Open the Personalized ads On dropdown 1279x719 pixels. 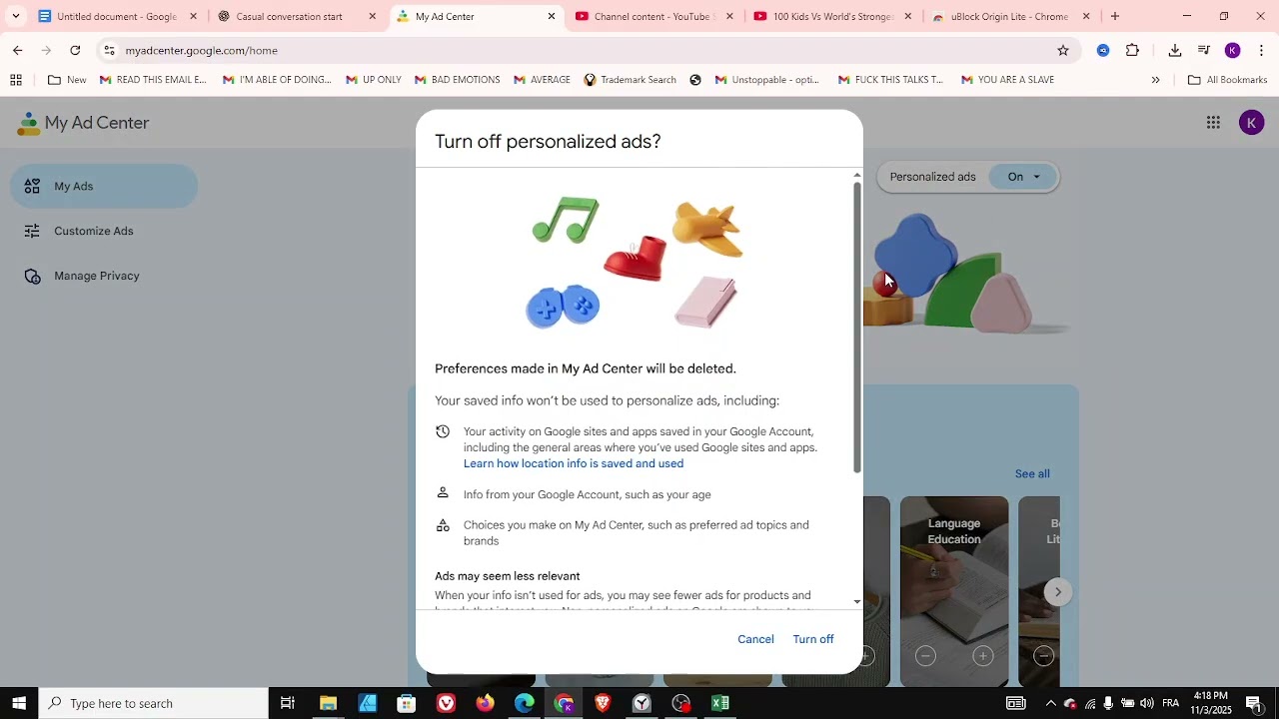(x=1023, y=177)
